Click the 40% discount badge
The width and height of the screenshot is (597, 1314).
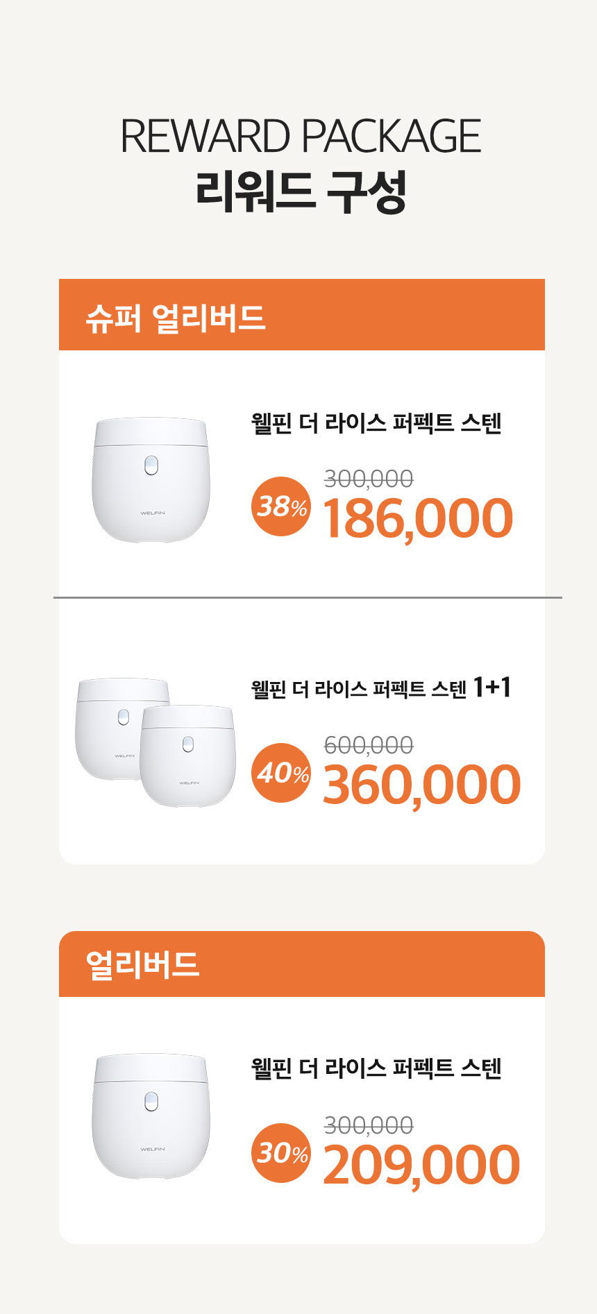[281, 773]
